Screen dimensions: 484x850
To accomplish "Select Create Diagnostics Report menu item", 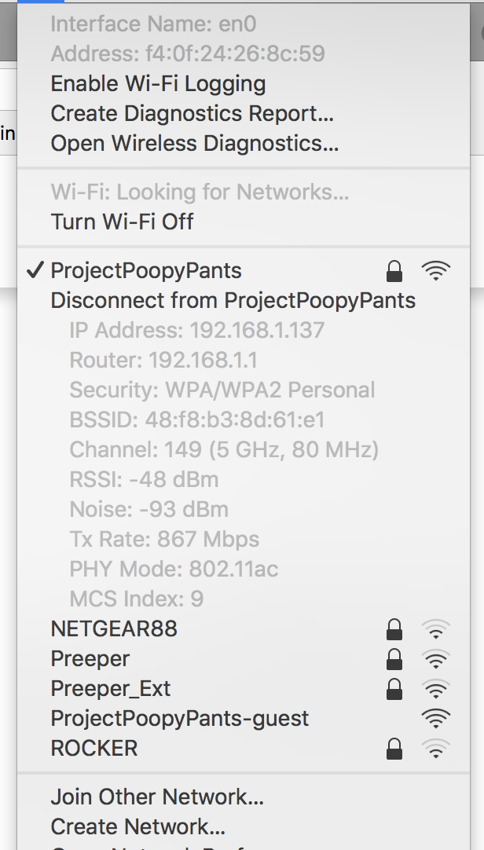I will 192,113.
